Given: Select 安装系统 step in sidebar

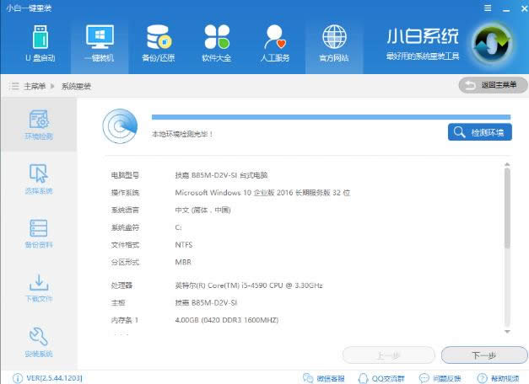Looking at the screenshot, I should [38, 342].
